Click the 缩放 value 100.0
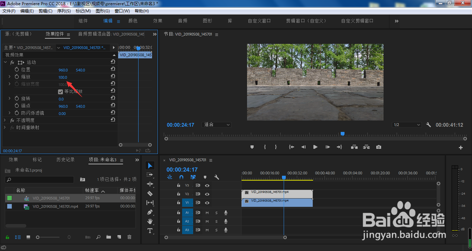 (63, 77)
